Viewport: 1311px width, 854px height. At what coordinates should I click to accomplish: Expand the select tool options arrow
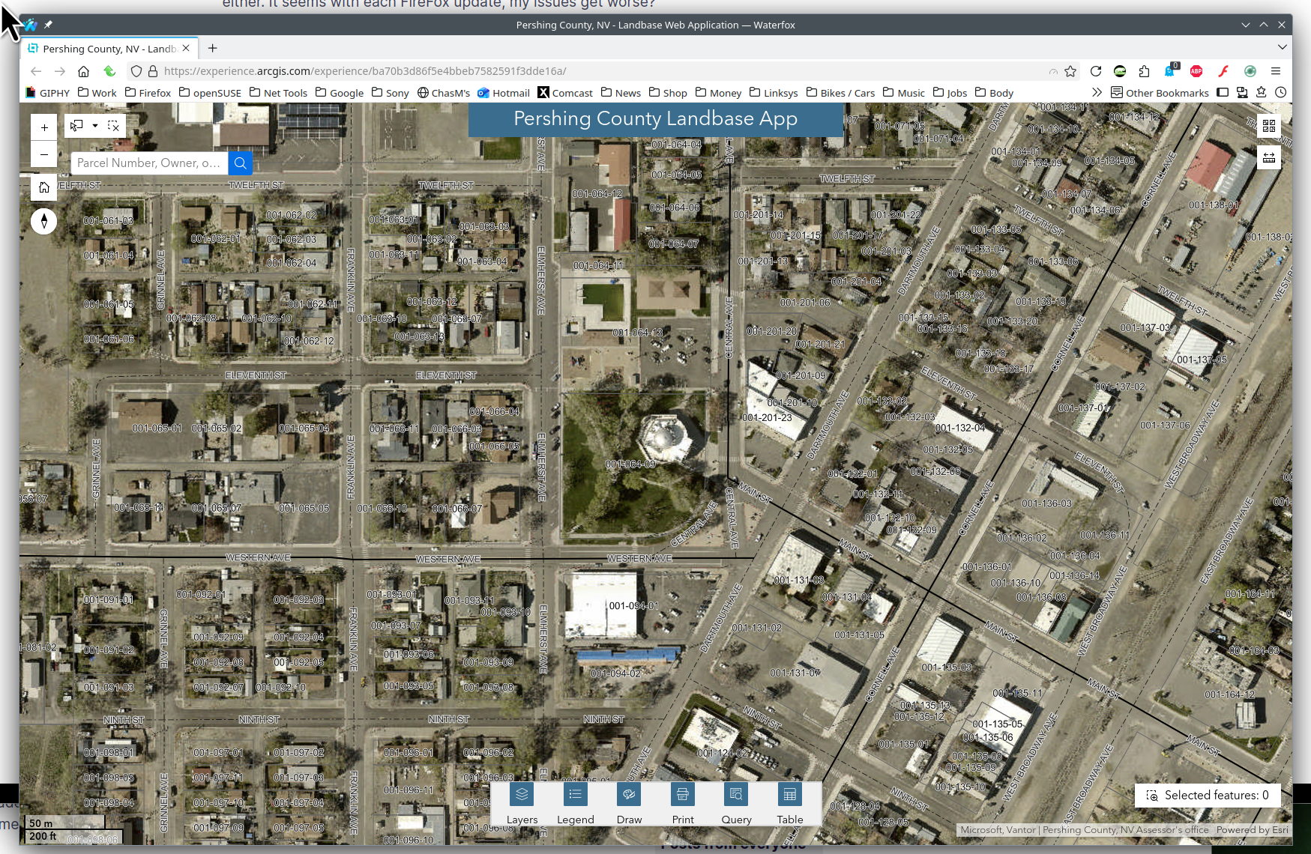95,126
